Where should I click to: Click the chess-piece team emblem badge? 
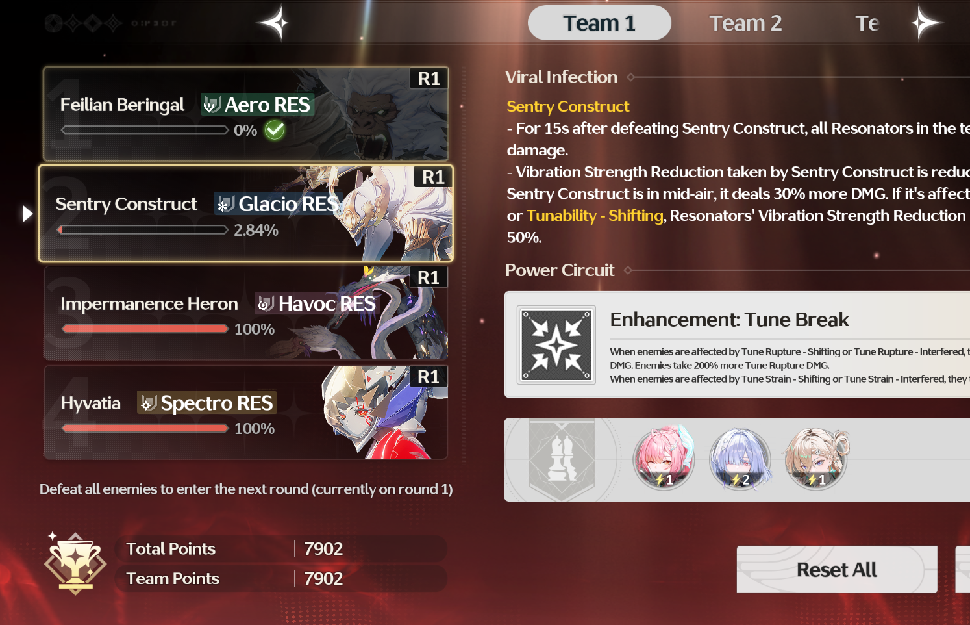tap(562, 460)
